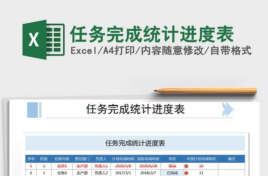Select the 负责人 column header
Screen dimensions: 268x176
pyautogui.click(x=101, y=159)
